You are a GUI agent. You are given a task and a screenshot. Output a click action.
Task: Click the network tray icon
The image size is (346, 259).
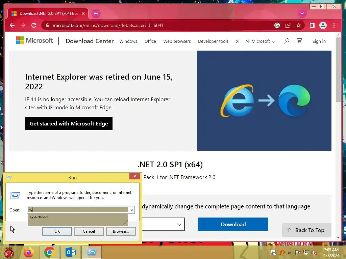click(x=306, y=252)
